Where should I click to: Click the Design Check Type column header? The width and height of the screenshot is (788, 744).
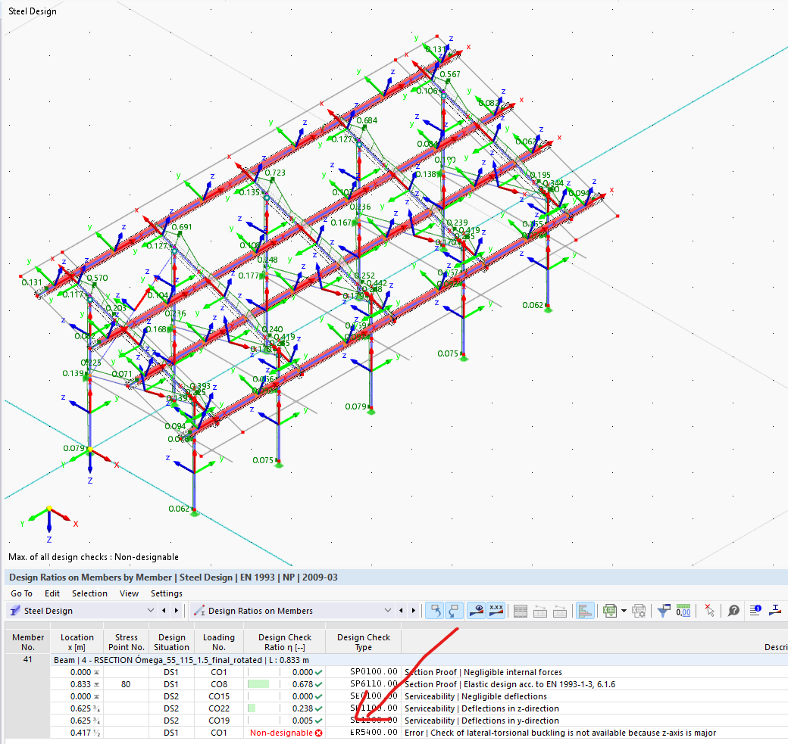364,642
